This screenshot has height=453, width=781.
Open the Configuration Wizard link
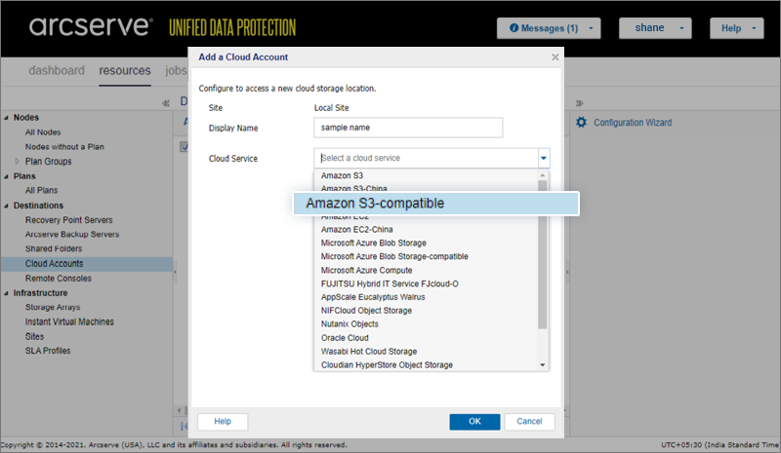633,123
